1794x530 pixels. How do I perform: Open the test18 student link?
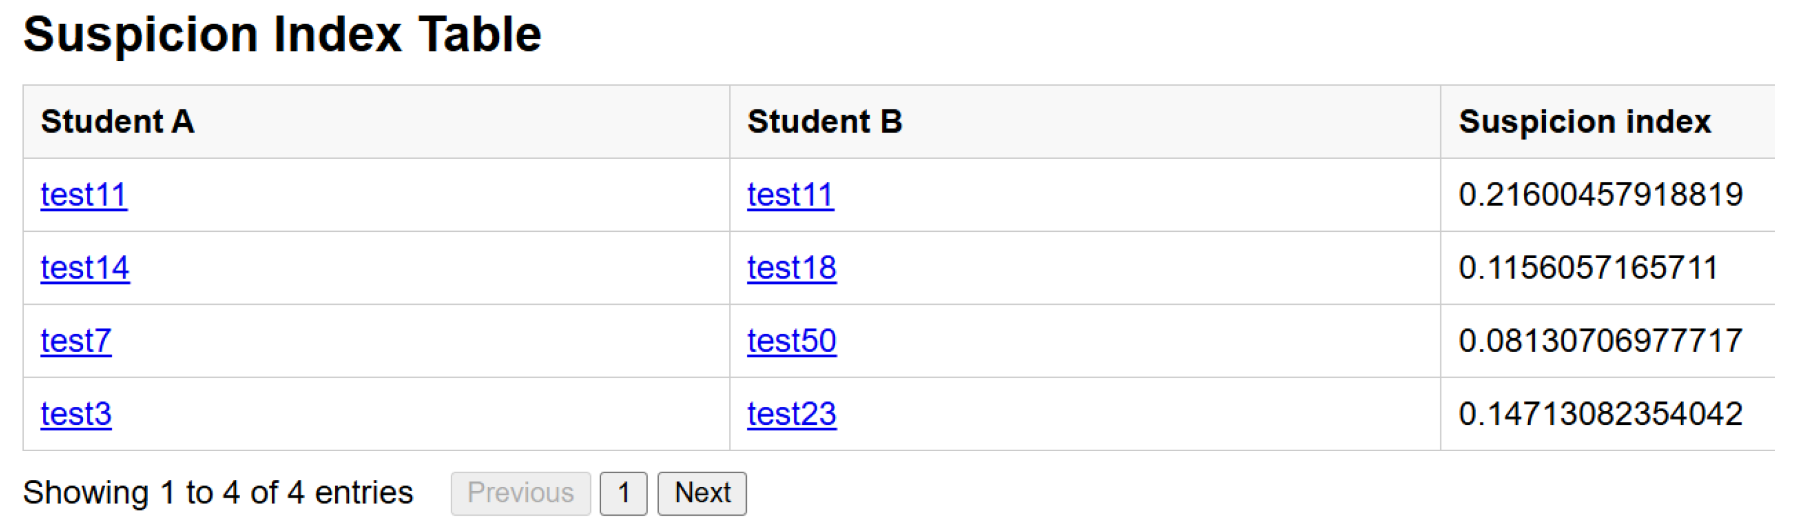(x=792, y=268)
